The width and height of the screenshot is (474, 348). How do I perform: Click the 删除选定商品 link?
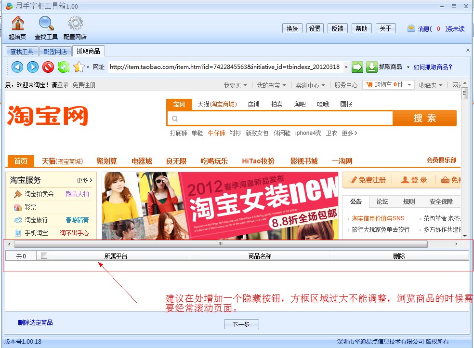(x=35, y=322)
